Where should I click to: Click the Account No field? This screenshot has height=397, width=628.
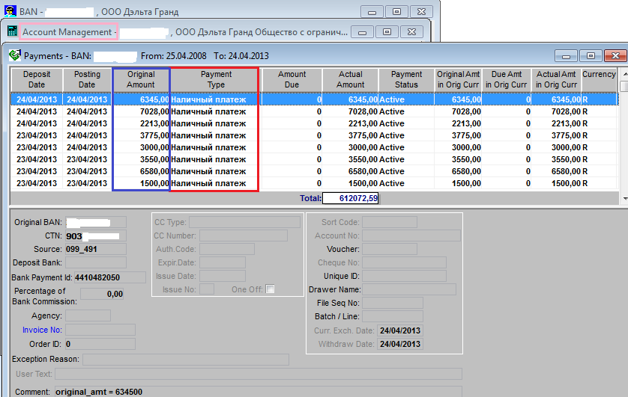click(411, 236)
